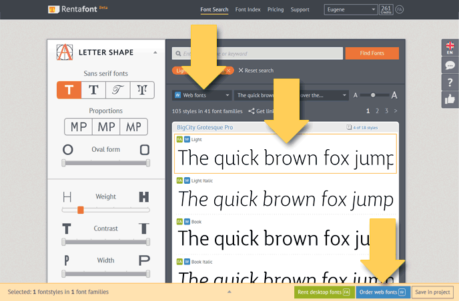
Task: Remove the Light filter tag
Action: pyautogui.click(x=229, y=71)
